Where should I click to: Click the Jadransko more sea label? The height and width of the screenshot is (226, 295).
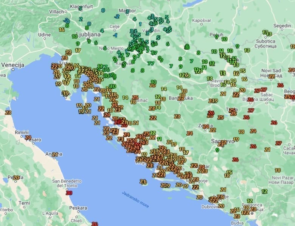click(x=135, y=200)
